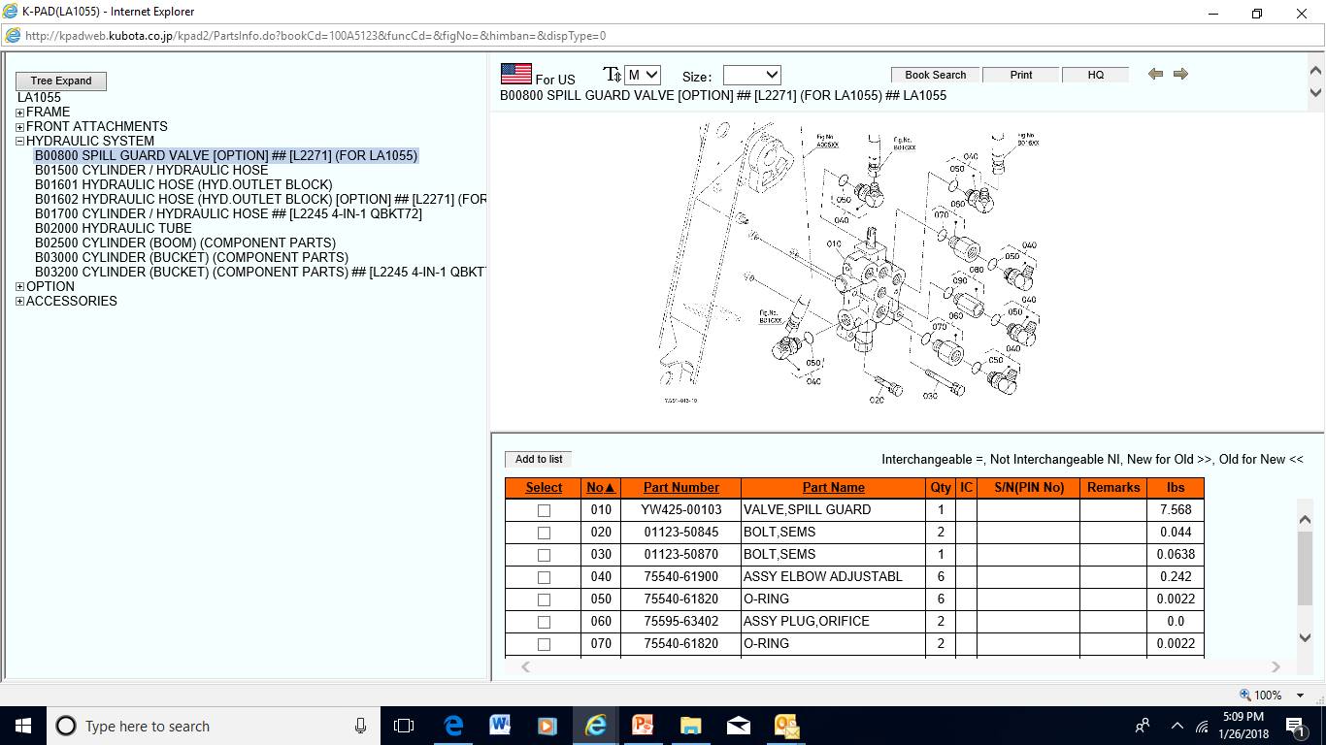
Task: Click the parts table vertical scrollbar thumb
Action: click(1306, 568)
